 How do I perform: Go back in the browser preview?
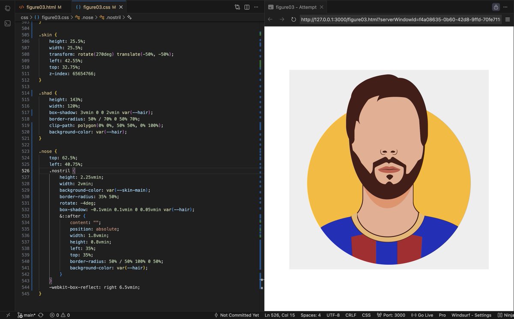tap(270, 19)
